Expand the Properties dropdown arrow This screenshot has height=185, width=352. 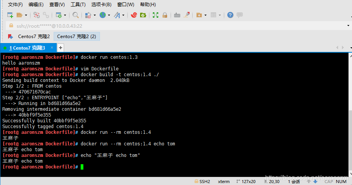[65, 15]
